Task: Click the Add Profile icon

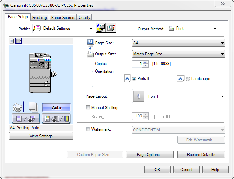Action: tap(101, 28)
